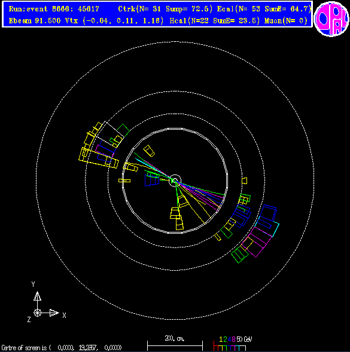Viewport: 350px width, 352px height.
Task: Click the Hcal summary in header
Action: tap(215, 21)
